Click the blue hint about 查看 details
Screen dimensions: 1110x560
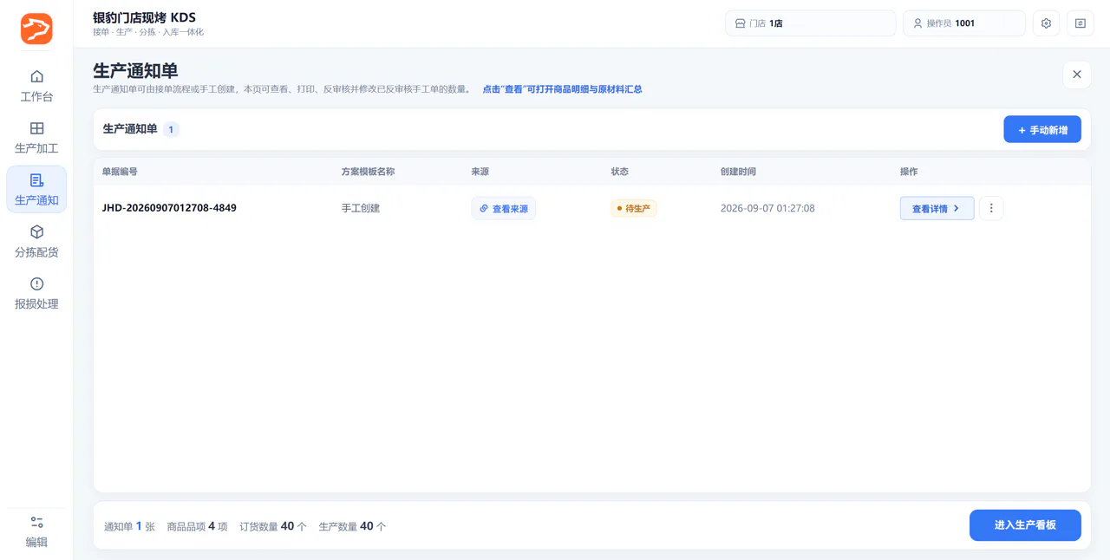point(562,89)
